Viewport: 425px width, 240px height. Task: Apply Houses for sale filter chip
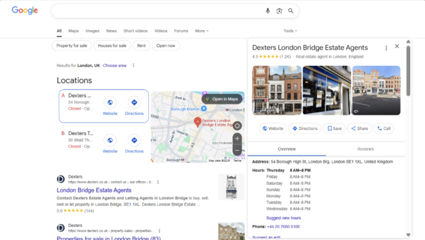pos(112,46)
